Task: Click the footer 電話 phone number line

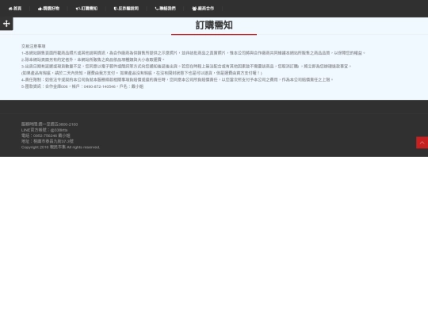Action: click(46, 136)
